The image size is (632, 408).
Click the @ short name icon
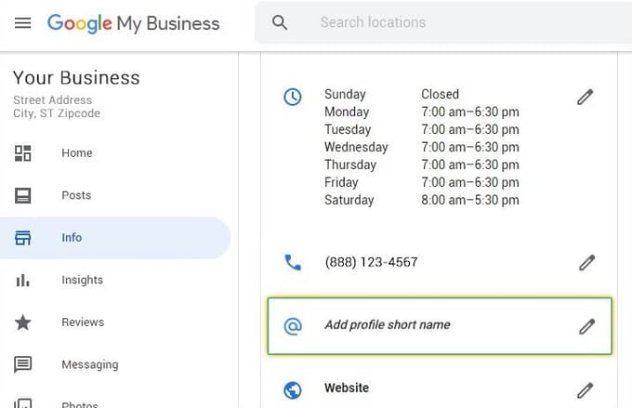click(293, 326)
